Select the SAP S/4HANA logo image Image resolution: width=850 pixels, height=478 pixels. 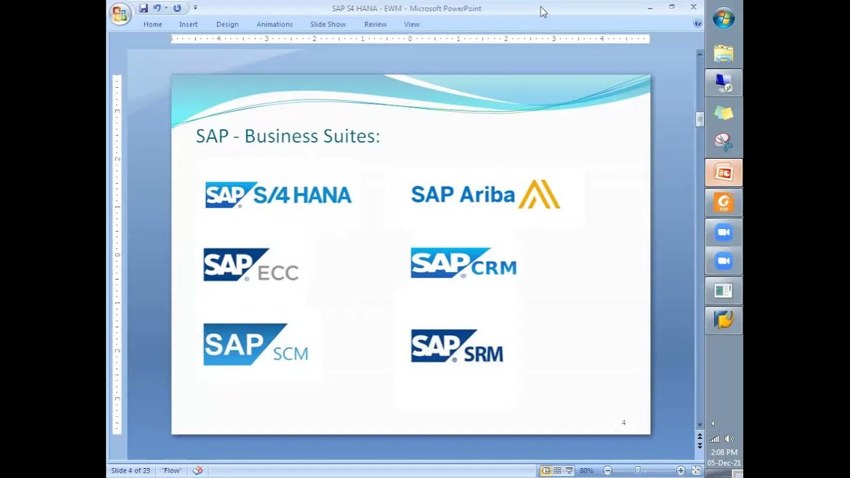(x=278, y=195)
